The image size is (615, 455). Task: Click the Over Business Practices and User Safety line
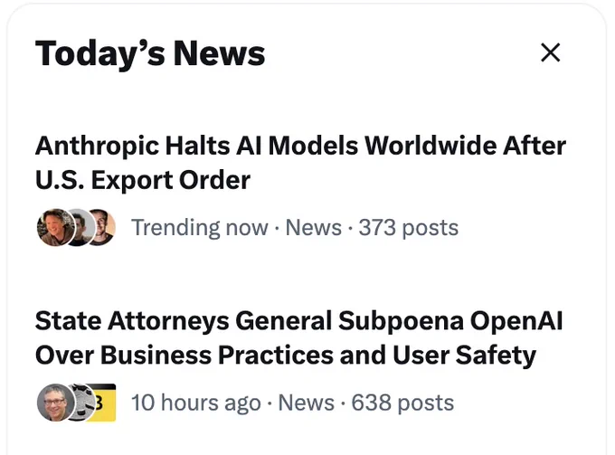coord(286,355)
